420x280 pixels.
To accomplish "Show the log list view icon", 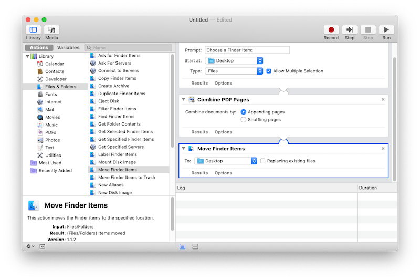I will pyautogui.click(x=182, y=246).
